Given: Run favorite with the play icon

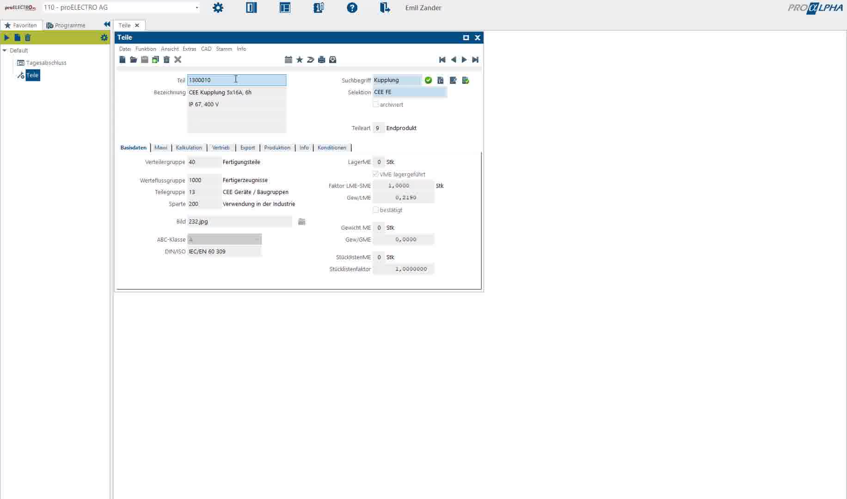Looking at the screenshot, I should point(7,37).
